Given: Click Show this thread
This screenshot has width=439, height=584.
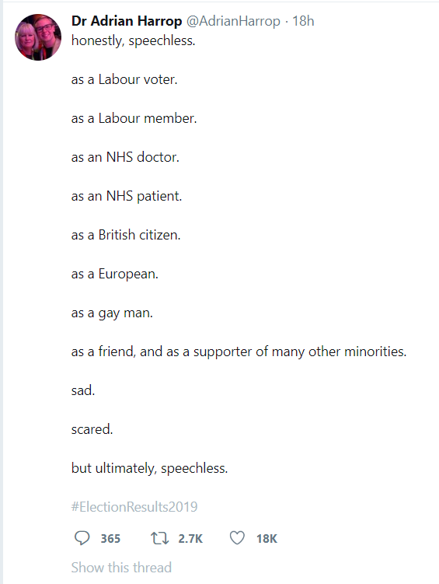Looking at the screenshot, I should click(121, 567).
